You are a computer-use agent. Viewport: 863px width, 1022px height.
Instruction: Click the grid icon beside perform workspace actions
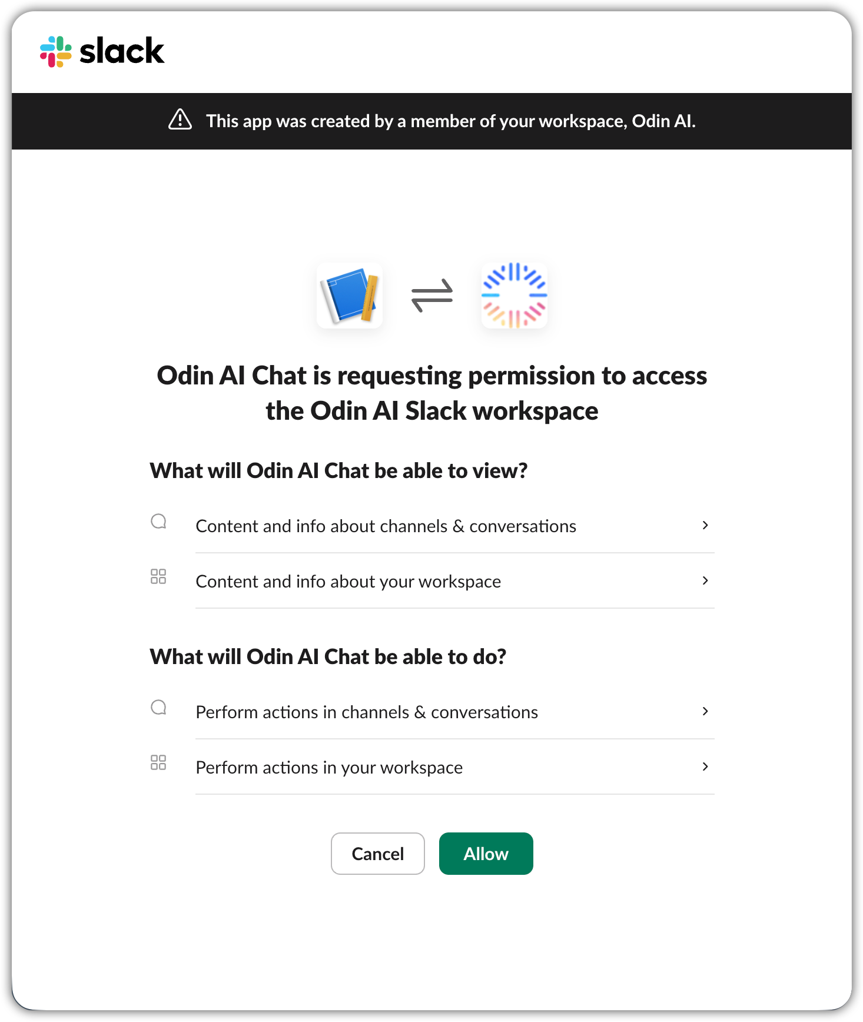[158, 763]
